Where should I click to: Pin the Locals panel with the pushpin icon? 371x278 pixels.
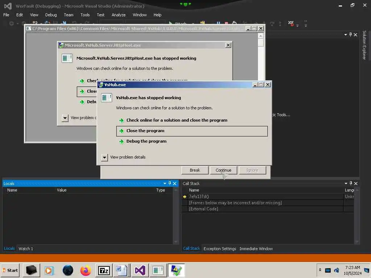[170, 183]
